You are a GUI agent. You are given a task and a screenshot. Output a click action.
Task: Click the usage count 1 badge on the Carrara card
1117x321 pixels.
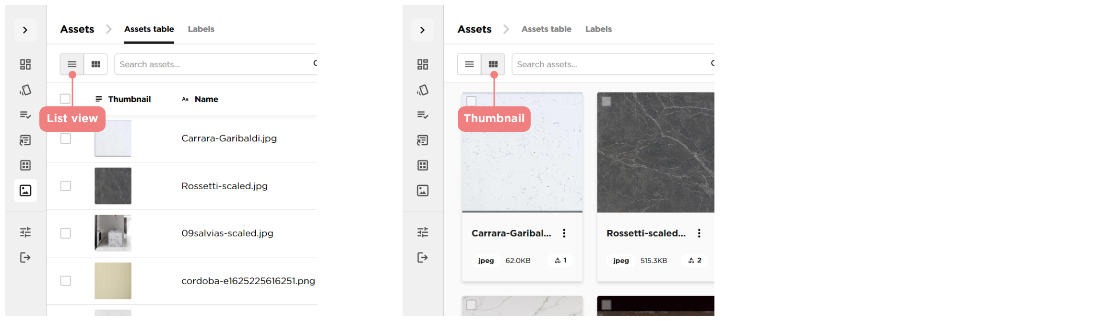point(561,261)
